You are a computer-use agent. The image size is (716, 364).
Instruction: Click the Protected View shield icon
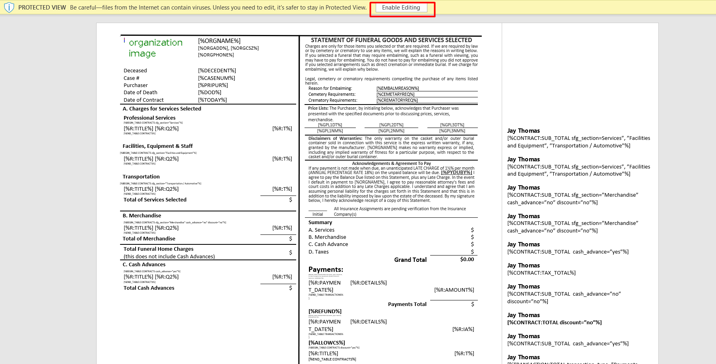click(9, 7)
